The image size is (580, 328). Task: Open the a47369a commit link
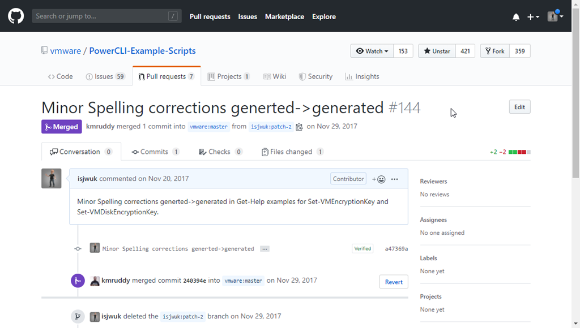coord(396,249)
